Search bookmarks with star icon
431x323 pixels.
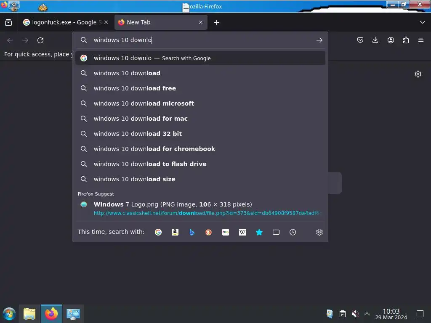click(259, 232)
